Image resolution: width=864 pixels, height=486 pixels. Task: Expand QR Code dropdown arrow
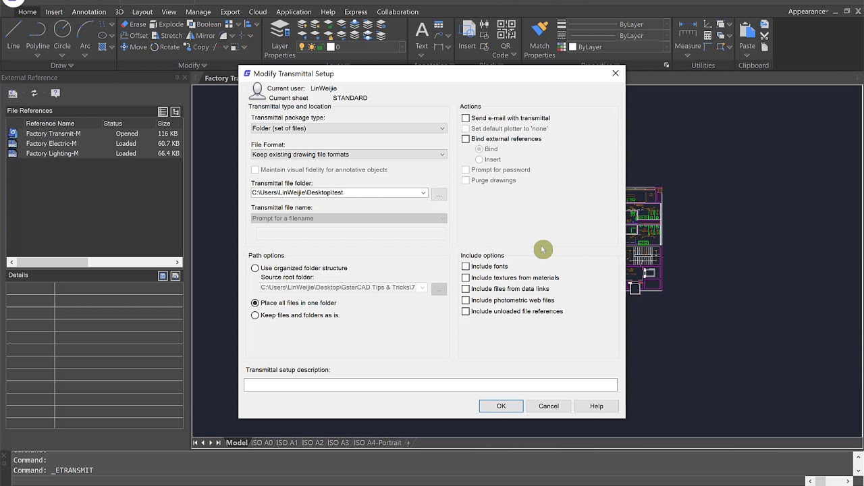(x=514, y=55)
